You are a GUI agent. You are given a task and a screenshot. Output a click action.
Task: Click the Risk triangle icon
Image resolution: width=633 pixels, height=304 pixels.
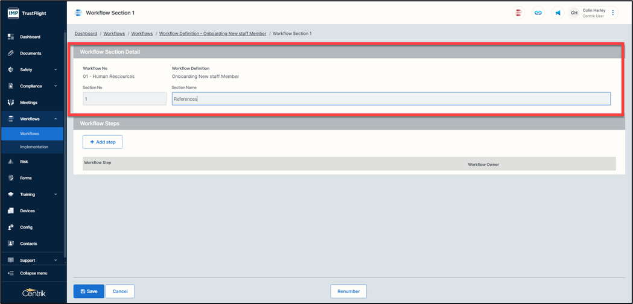pyautogui.click(x=11, y=162)
